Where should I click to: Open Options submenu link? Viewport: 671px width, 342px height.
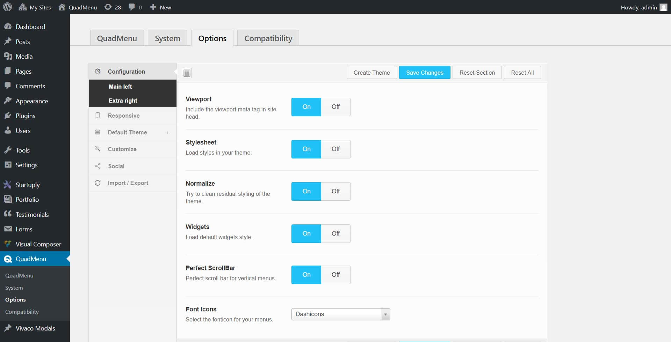point(15,299)
